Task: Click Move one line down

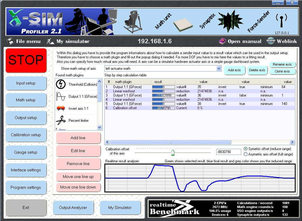Action: coord(78,187)
